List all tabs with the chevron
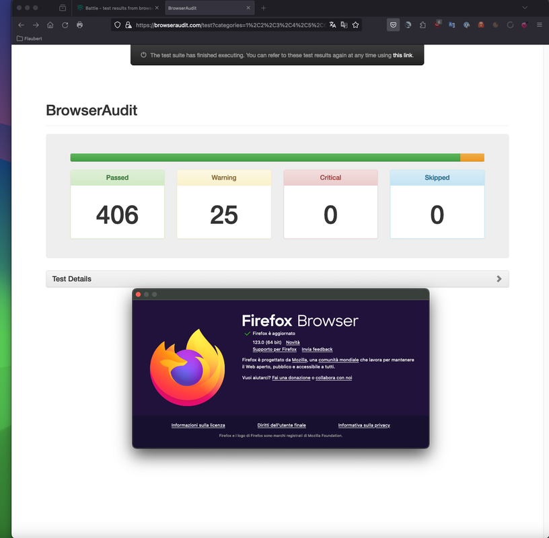549x538 pixels. pyautogui.click(x=525, y=7)
